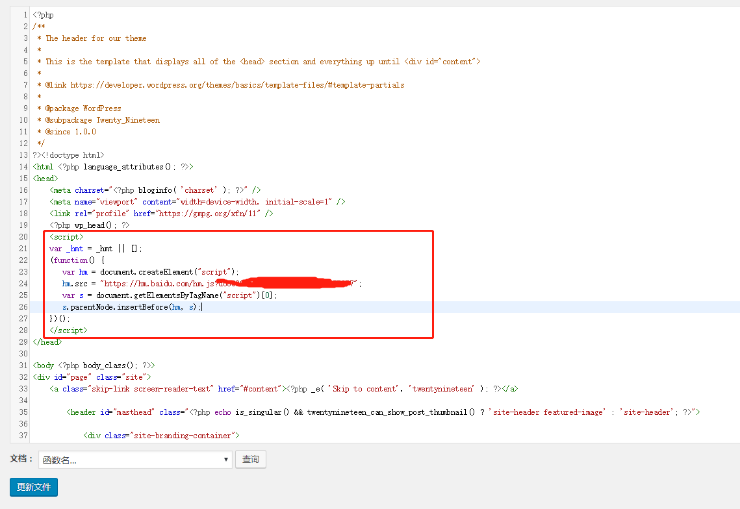Click the div class="site-branding-container" line

pos(161,436)
